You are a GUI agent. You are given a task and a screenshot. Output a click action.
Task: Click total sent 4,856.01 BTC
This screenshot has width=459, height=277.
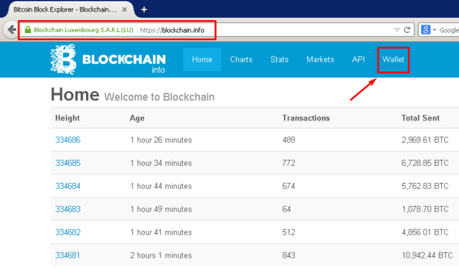(425, 233)
